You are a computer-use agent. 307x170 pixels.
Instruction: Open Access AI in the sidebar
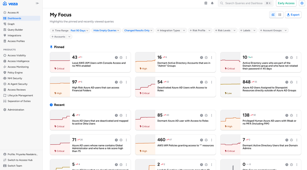pyautogui.click(x=21, y=13)
